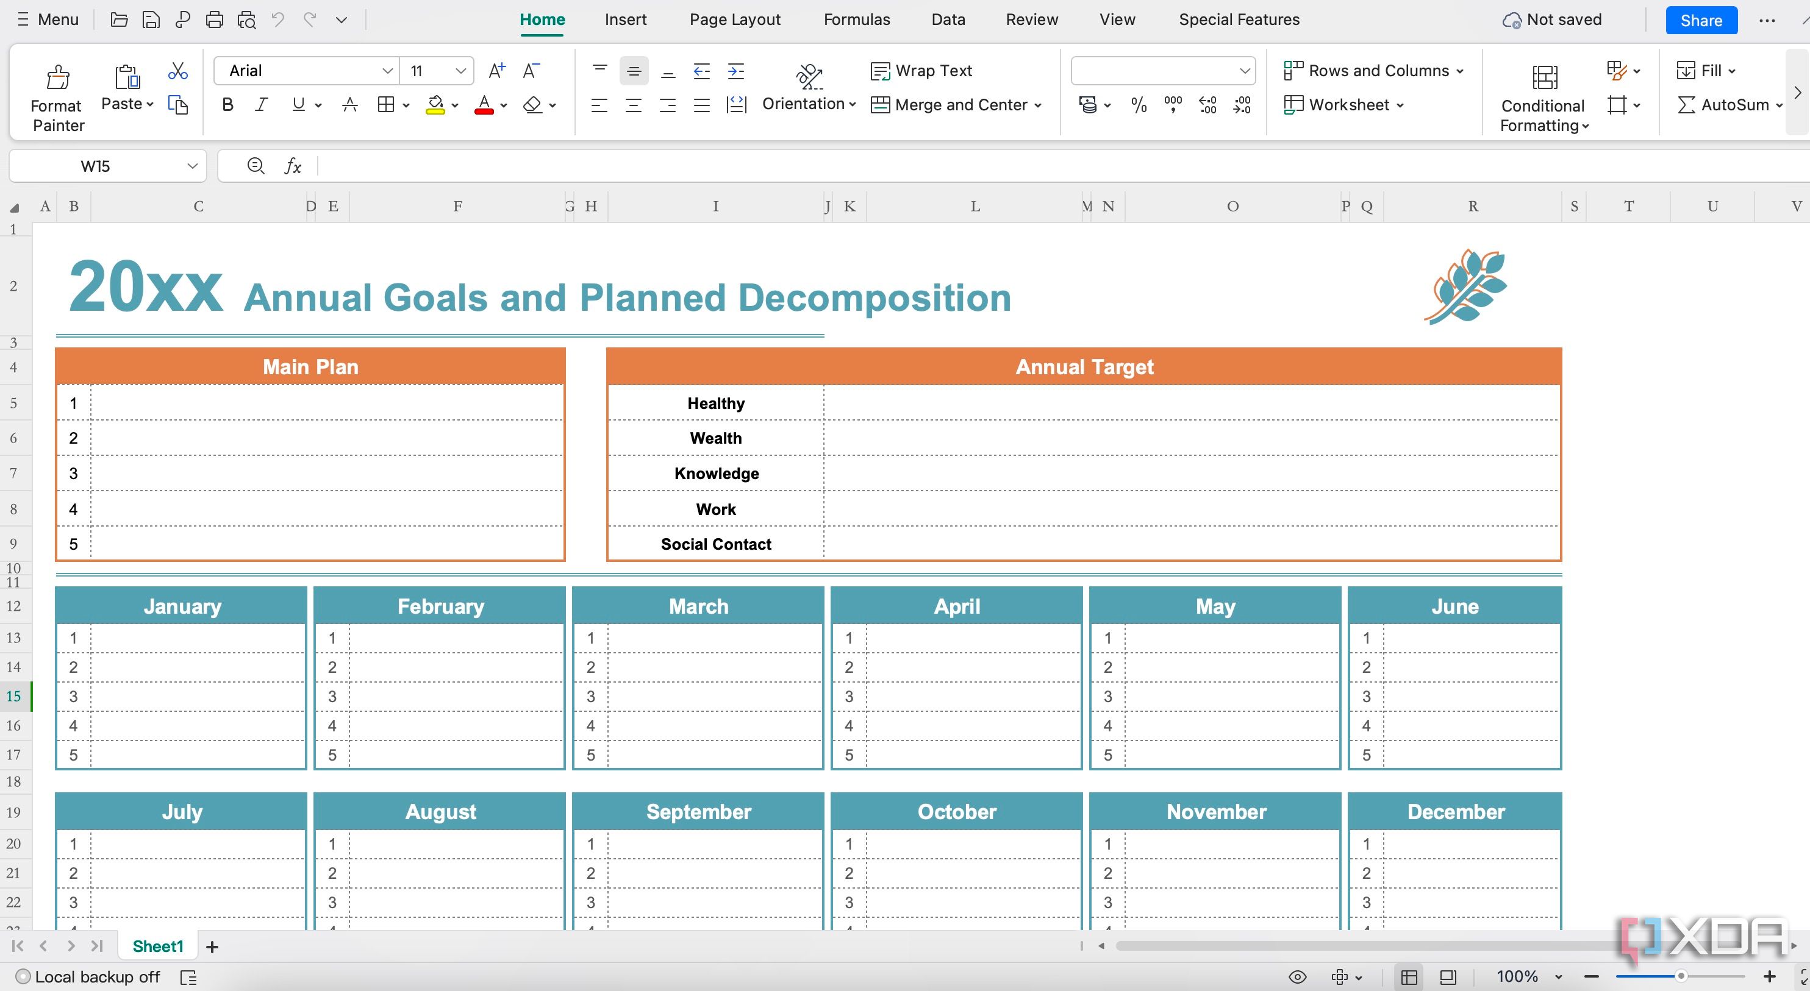Click the Format Painter tool
The image size is (1810, 991).
tap(57, 97)
